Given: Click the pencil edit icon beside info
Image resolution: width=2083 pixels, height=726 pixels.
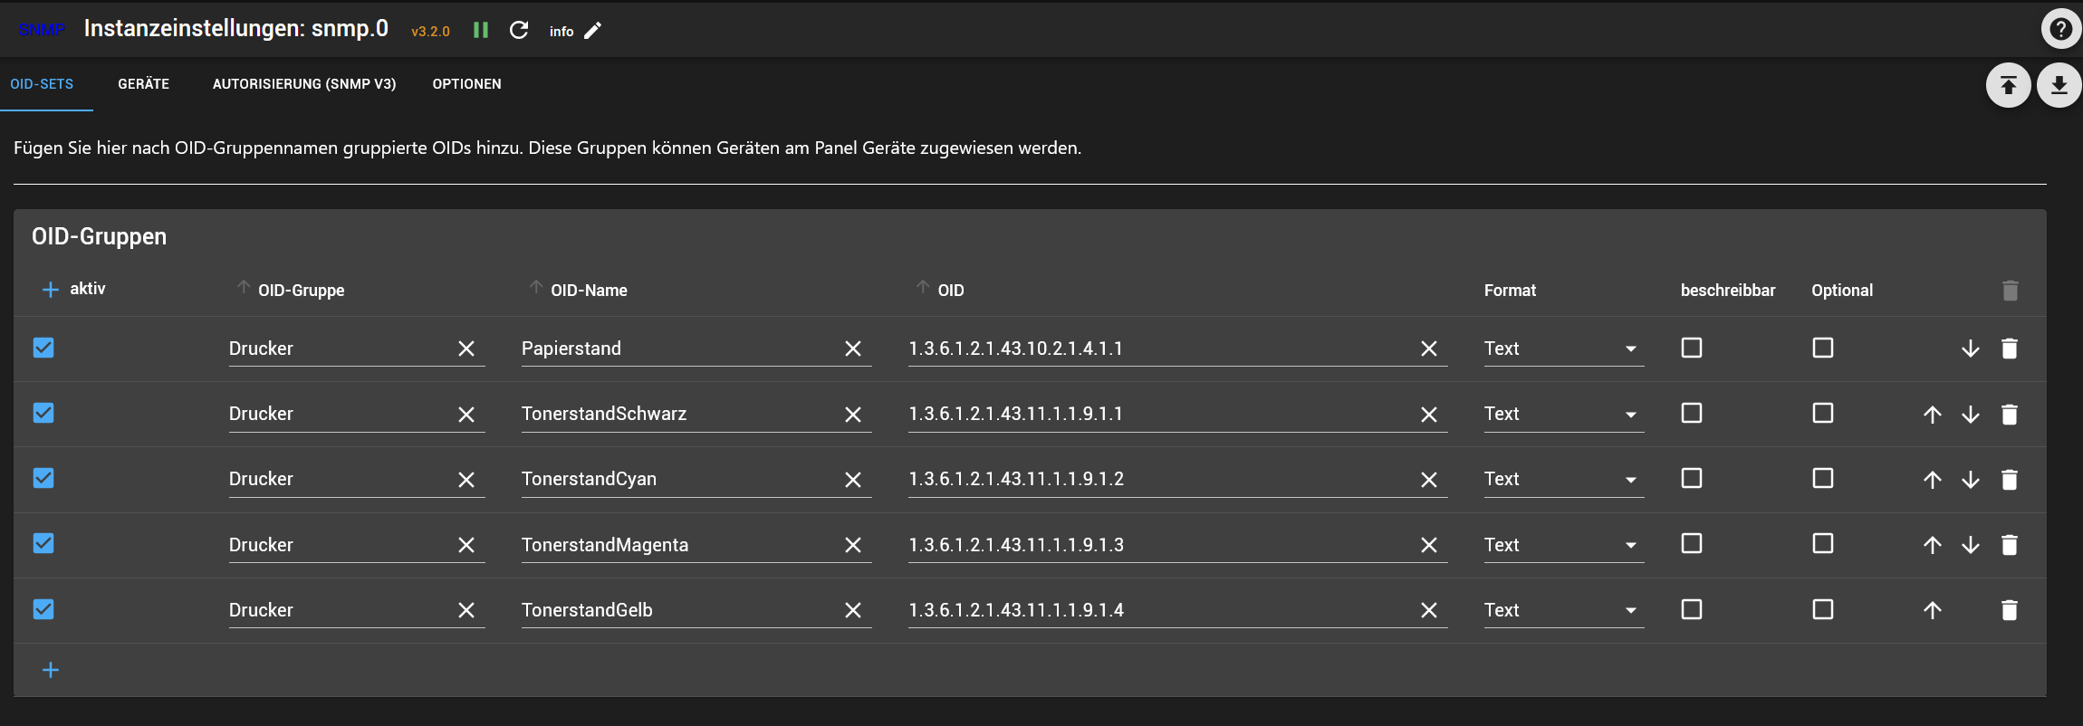Looking at the screenshot, I should coord(592,31).
